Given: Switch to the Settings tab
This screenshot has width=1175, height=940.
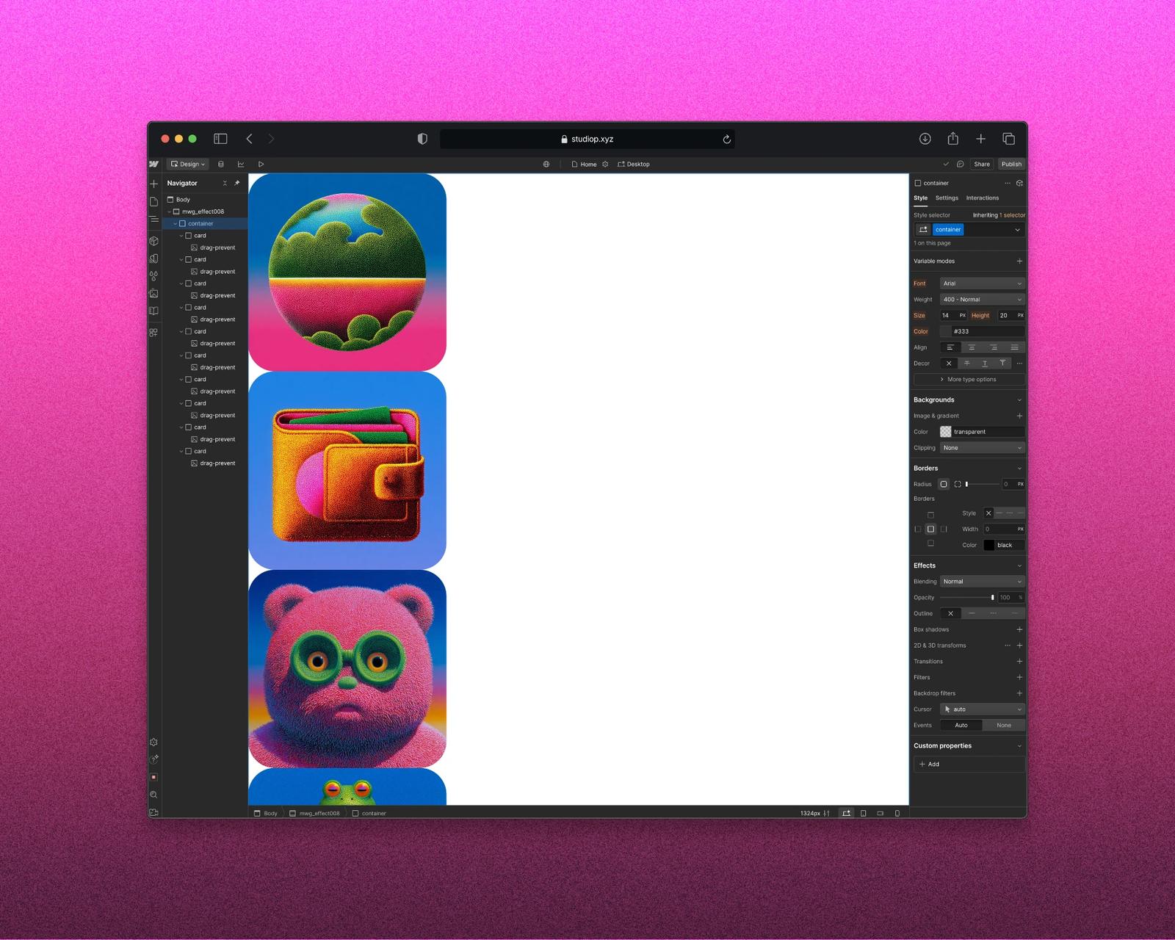Looking at the screenshot, I should tap(947, 198).
